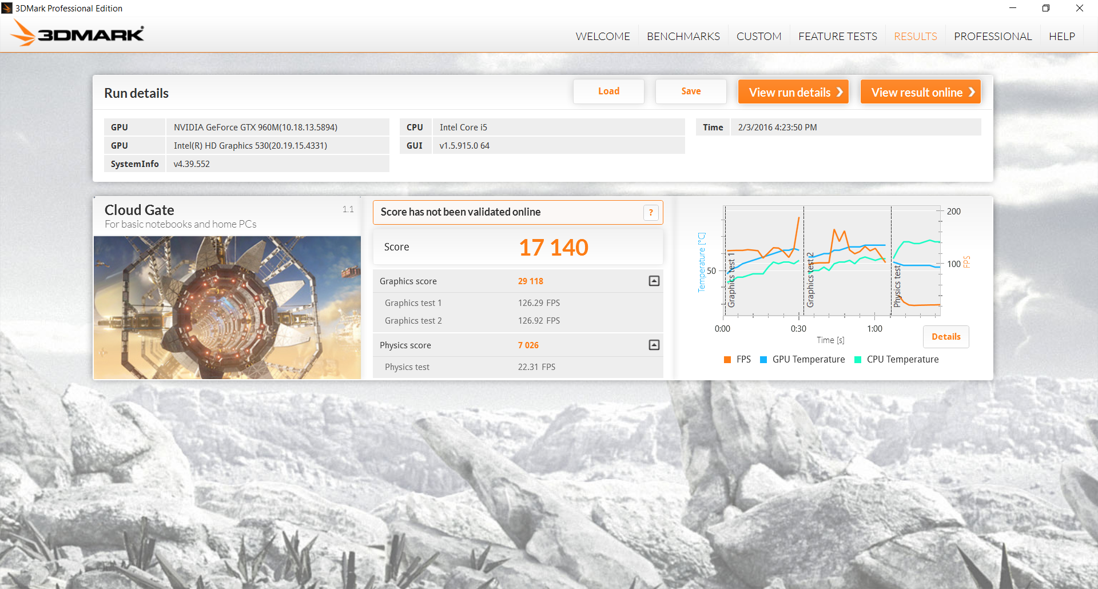Click the Cloud Gate preview thumbnail
Screen dimensions: 1098x589
coord(227,308)
